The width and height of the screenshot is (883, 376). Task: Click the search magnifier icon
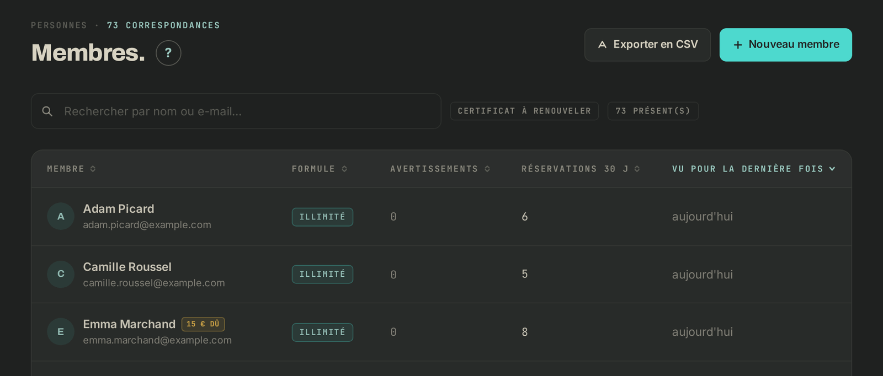(x=47, y=111)
